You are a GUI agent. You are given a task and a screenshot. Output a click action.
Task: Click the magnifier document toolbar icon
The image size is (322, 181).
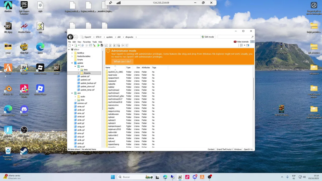pyautogui.click(x=106, y=45)
